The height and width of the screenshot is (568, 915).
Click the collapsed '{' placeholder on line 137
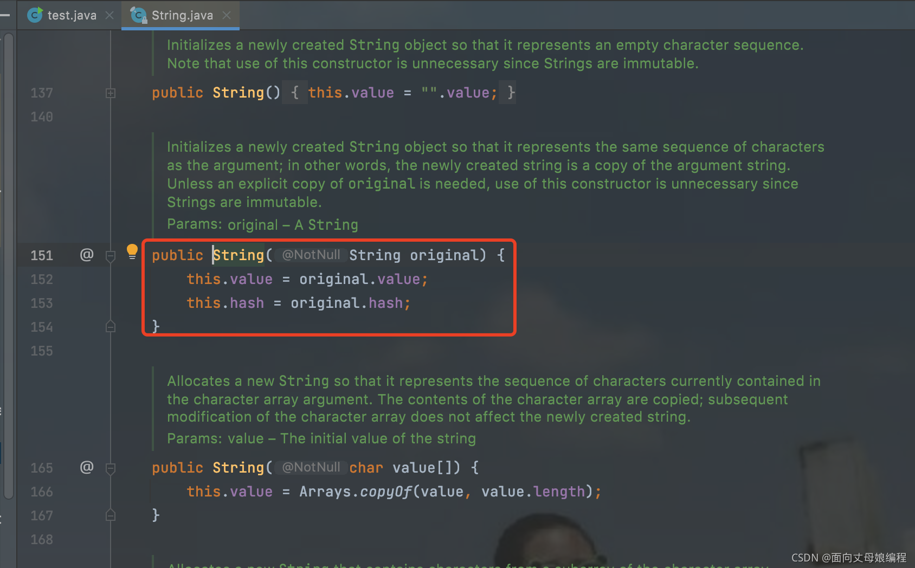pyautogui.click(x=295, y=93)
